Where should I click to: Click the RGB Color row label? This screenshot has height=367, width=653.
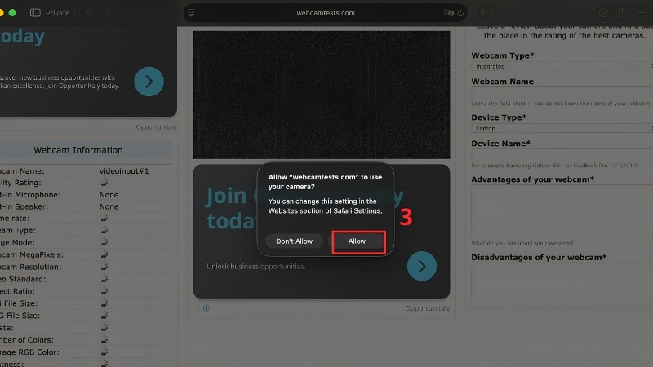click(x=29, y=352)
